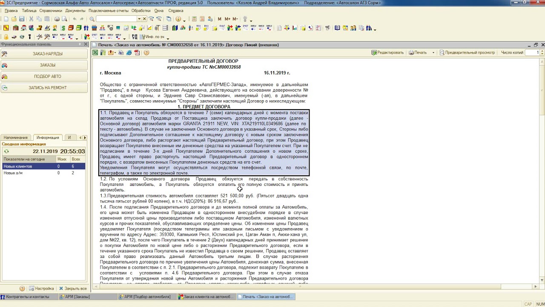Click the clear search X button

click(144, 19)
